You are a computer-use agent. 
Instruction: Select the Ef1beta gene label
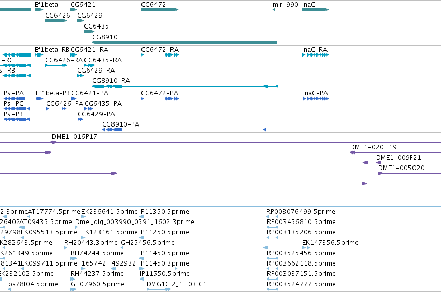click(47, 5)
